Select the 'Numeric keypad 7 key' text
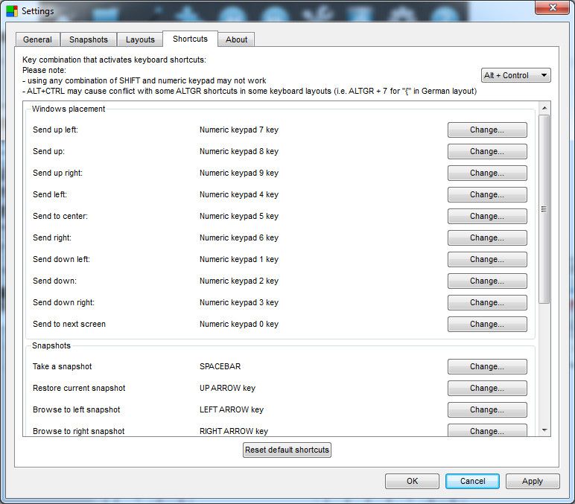Viewport: 575px width, 504px height. (x=239, y=130)
